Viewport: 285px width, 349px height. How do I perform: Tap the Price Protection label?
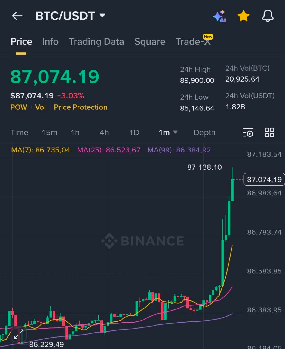click(x=81, y=107)
